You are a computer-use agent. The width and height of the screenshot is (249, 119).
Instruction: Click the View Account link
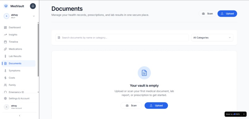16,108
